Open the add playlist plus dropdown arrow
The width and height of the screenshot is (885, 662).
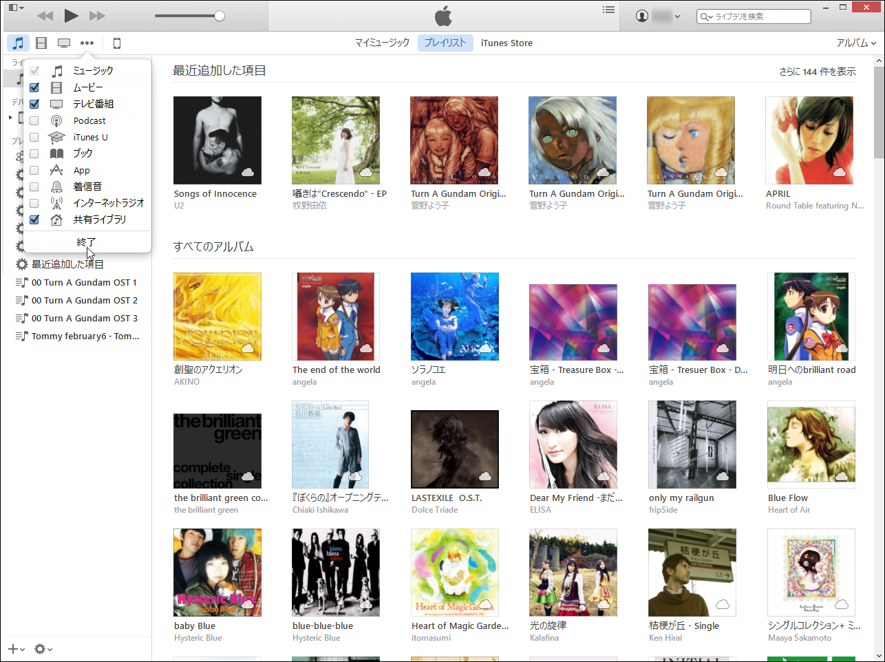[23, 650]
